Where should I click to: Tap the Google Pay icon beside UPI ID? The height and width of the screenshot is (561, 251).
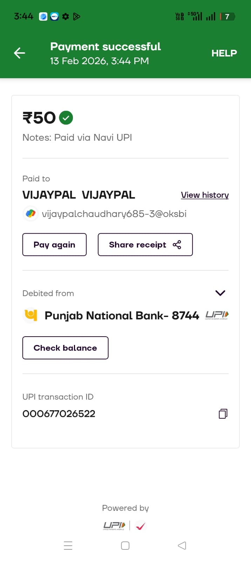(x=31, y=214)
